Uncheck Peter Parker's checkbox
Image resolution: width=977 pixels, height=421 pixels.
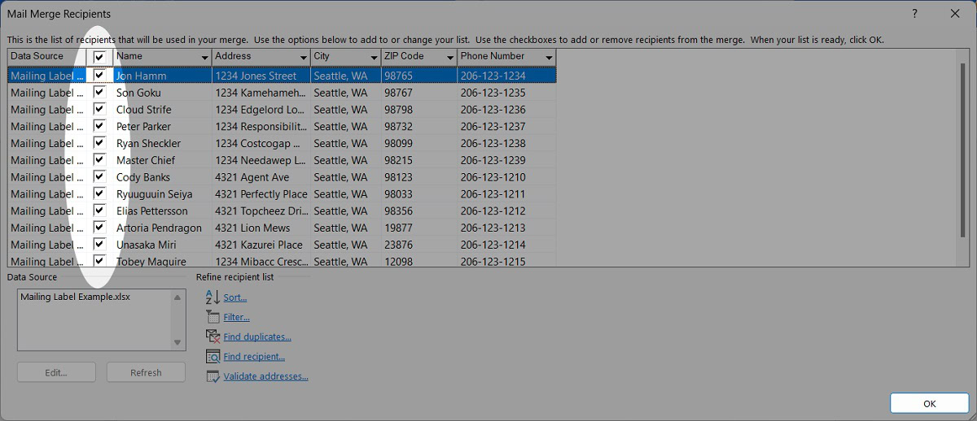click(x=99, y=126)
